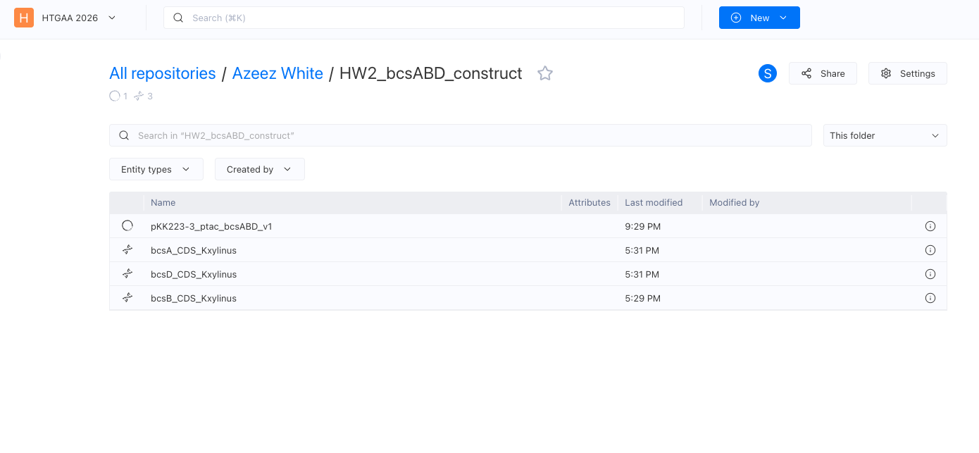The image size is (979, 453).
Task: Open the Entity types filter
Action: [x=156, y=169]
